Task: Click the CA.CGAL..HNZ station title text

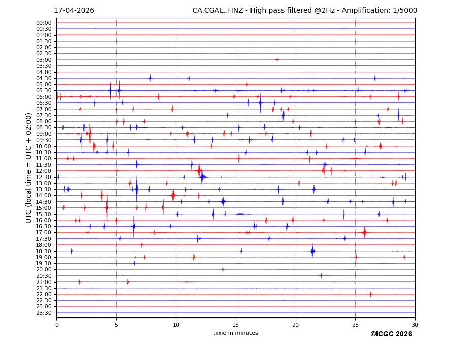Action: 304,11
